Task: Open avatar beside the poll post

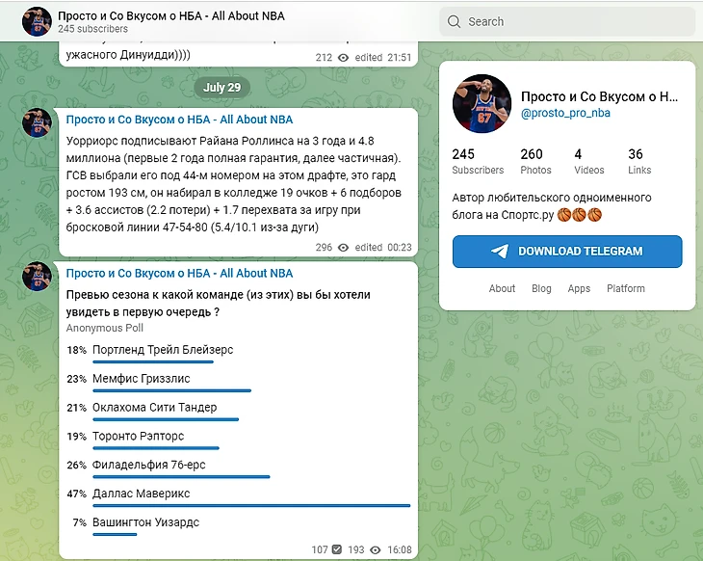Action: 37,276
